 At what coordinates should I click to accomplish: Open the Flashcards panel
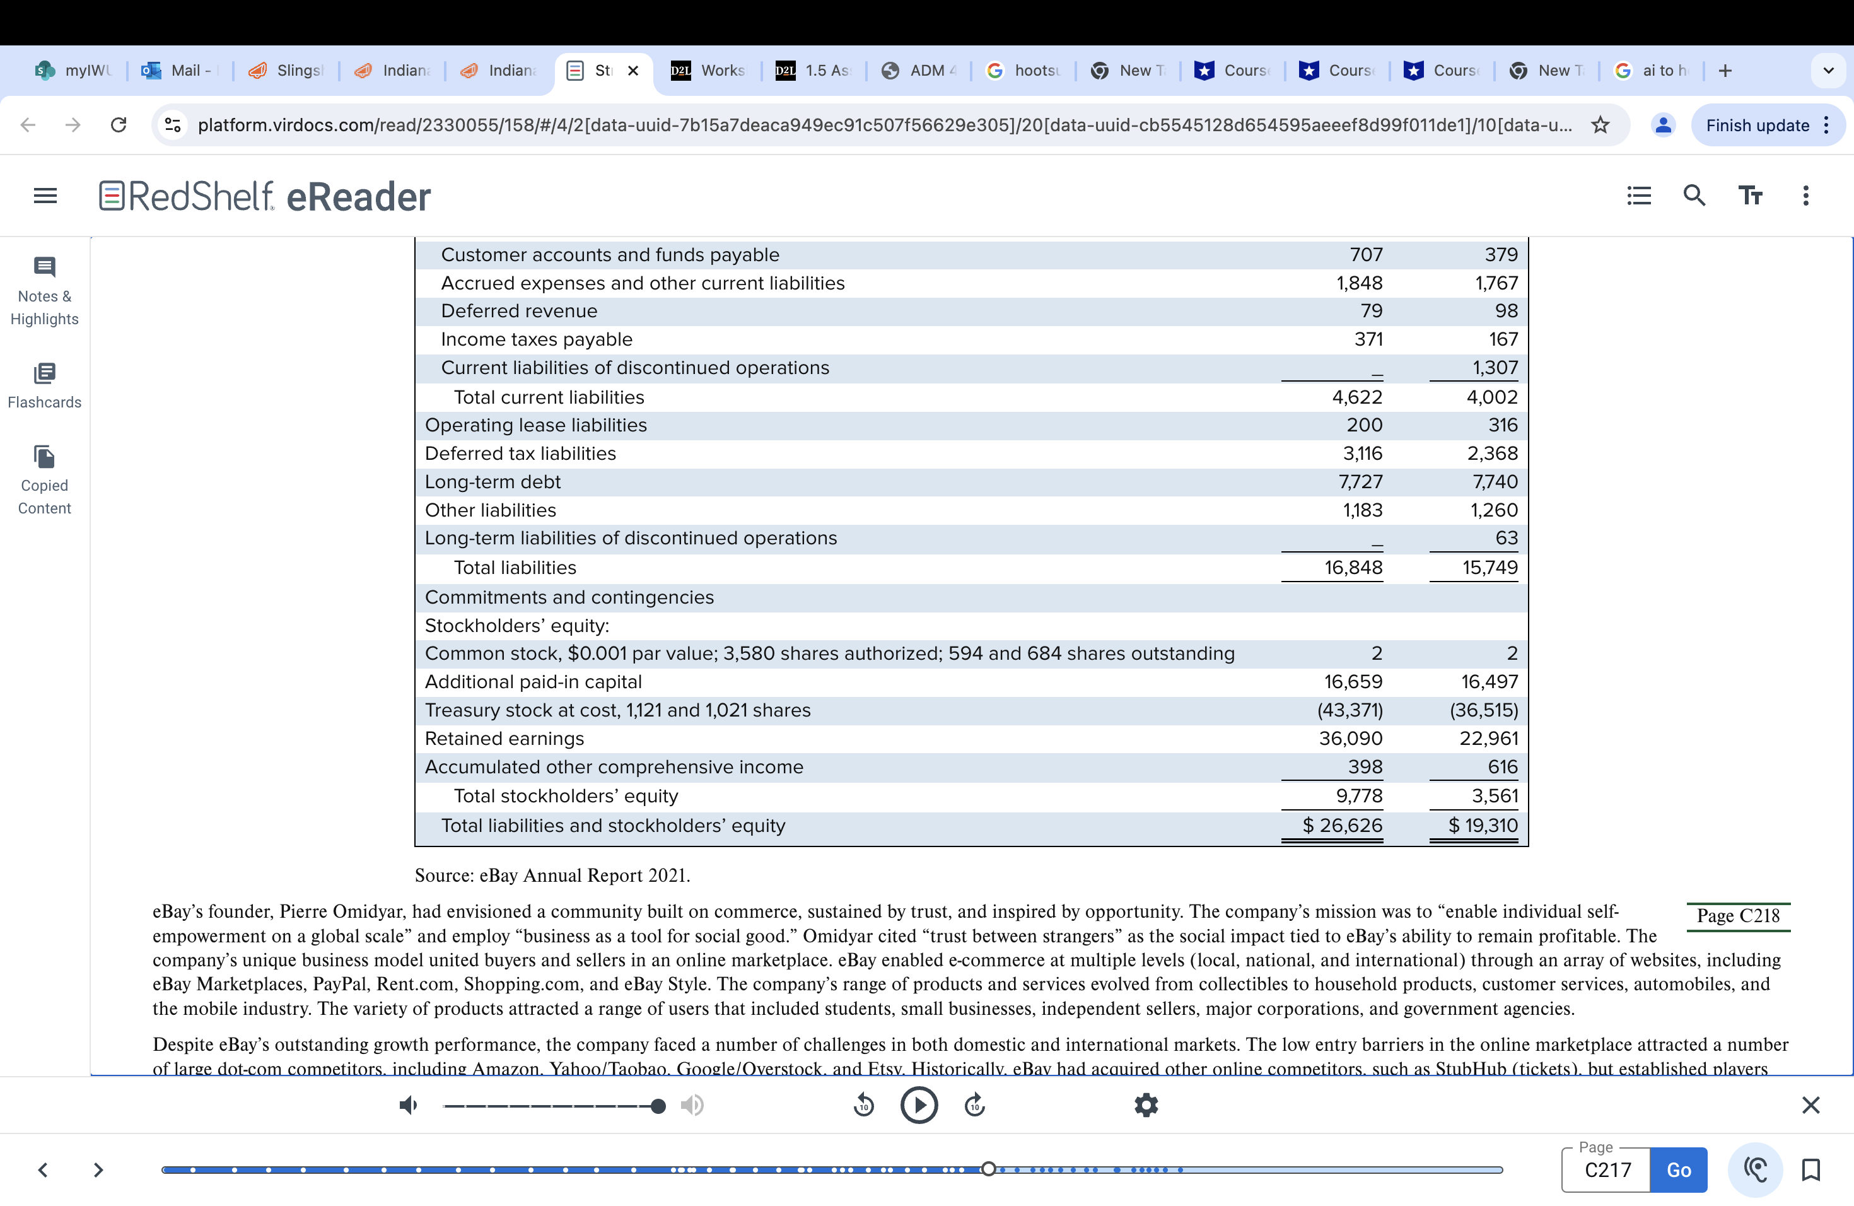[44, 385]
